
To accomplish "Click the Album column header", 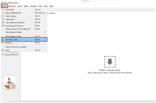I will [x=53, y=13].
